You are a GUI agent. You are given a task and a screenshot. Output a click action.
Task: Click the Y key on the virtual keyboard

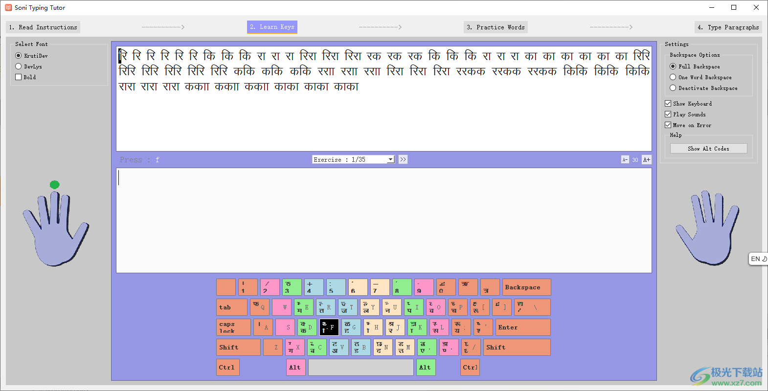[369, 307]
